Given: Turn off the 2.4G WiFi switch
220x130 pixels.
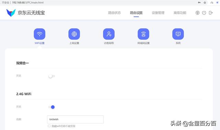Looking at the screenshot, I should pos(52,107).
